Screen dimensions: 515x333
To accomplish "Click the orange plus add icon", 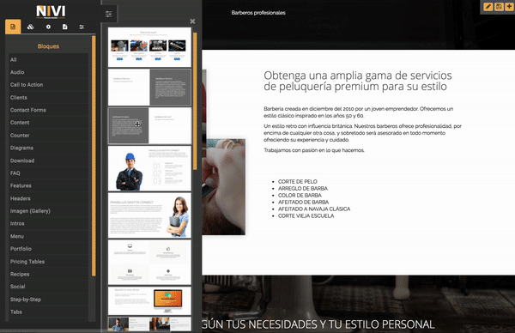I will point(509,7).
